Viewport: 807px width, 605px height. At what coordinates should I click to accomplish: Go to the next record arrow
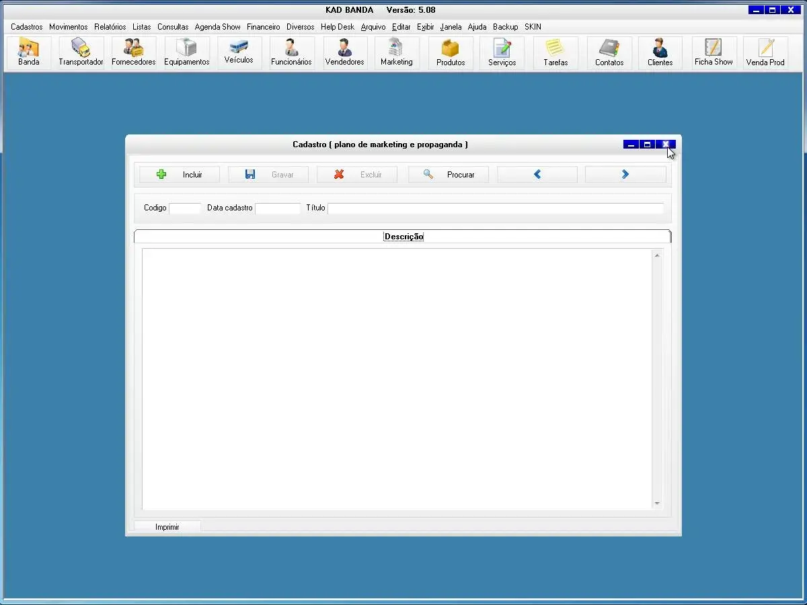pos(625,175)
